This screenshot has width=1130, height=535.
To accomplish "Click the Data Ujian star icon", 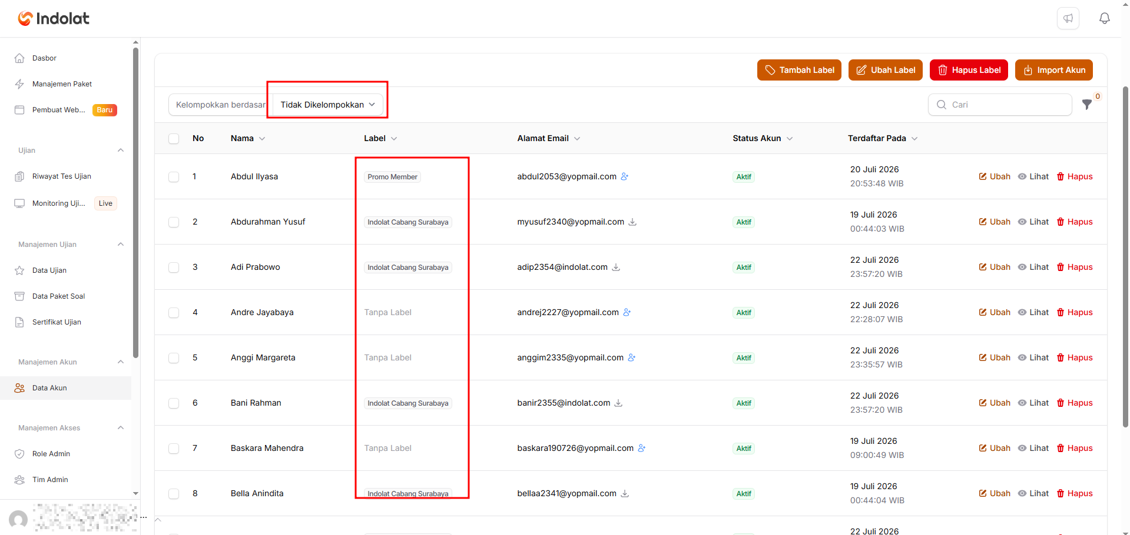I will [19, 270].
